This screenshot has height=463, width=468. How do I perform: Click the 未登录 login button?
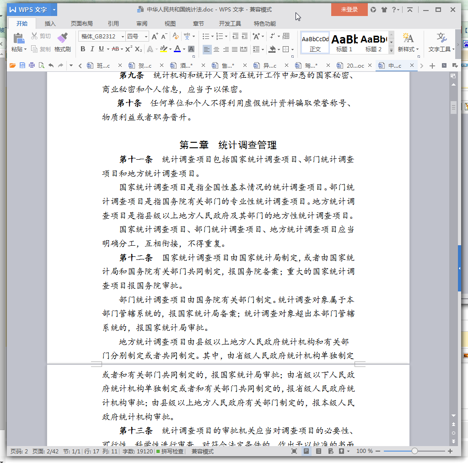[349, 10]
